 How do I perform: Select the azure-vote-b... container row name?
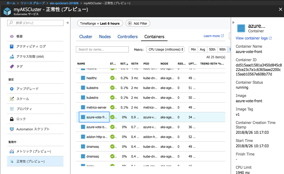[97, 127]
